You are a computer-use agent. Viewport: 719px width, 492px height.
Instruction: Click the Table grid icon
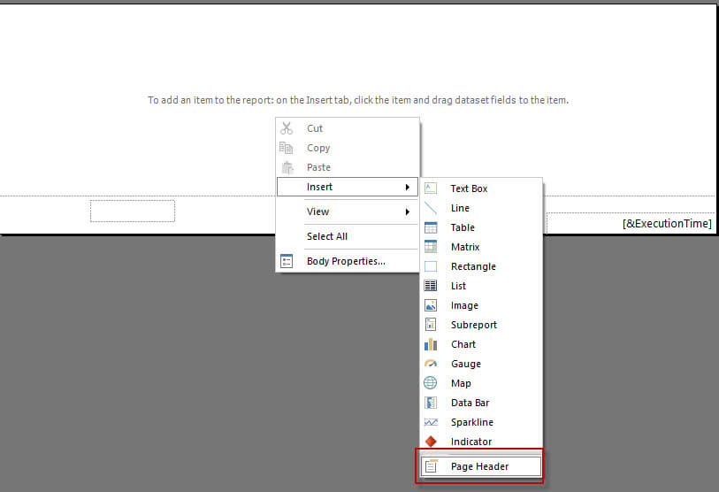(x=431, y=227)
